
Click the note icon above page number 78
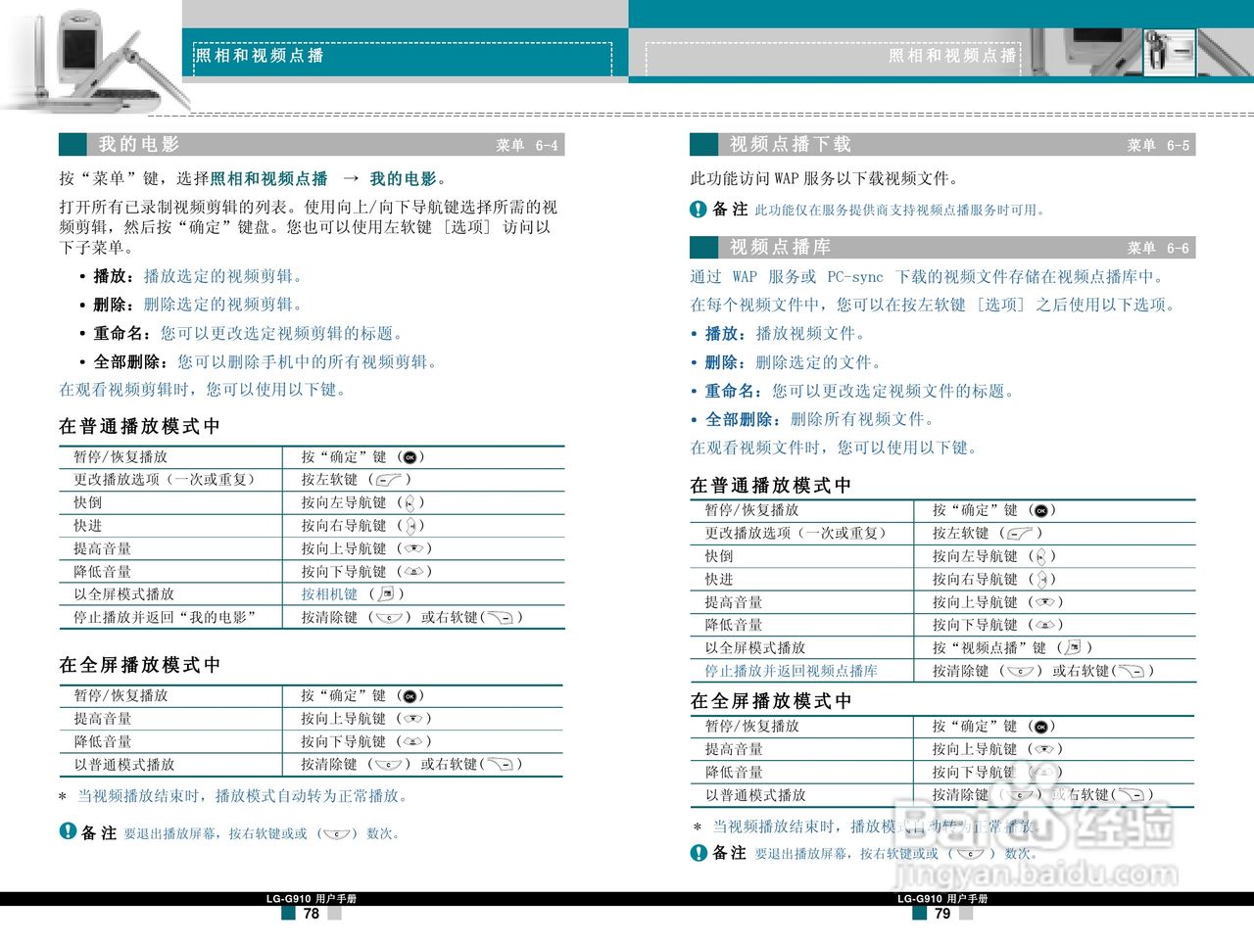click(68, 831)
